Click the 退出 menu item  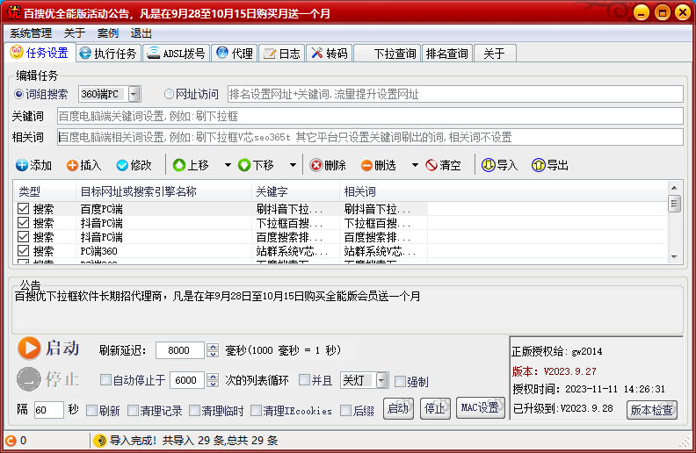(x=141, y=33)
